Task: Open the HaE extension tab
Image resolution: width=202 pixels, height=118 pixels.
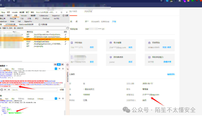Action: point(19,21)
